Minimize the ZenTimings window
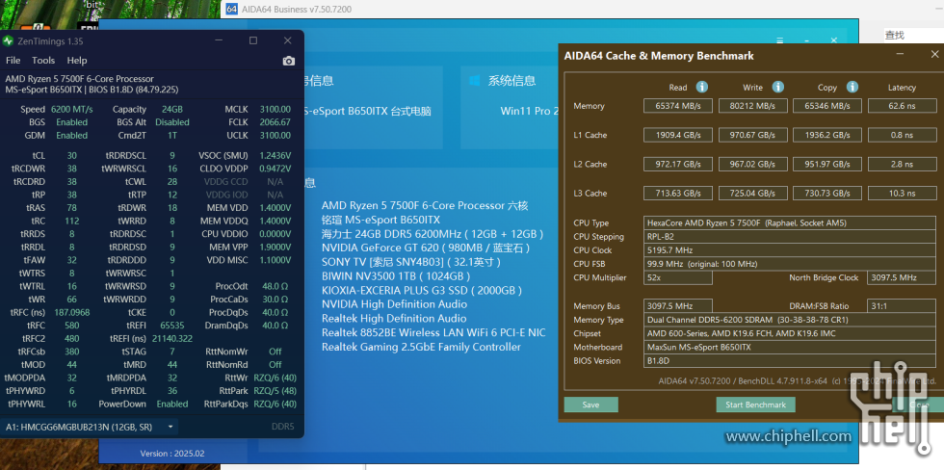Viewport: 944px width, 470px height. (x=220, y=40)
